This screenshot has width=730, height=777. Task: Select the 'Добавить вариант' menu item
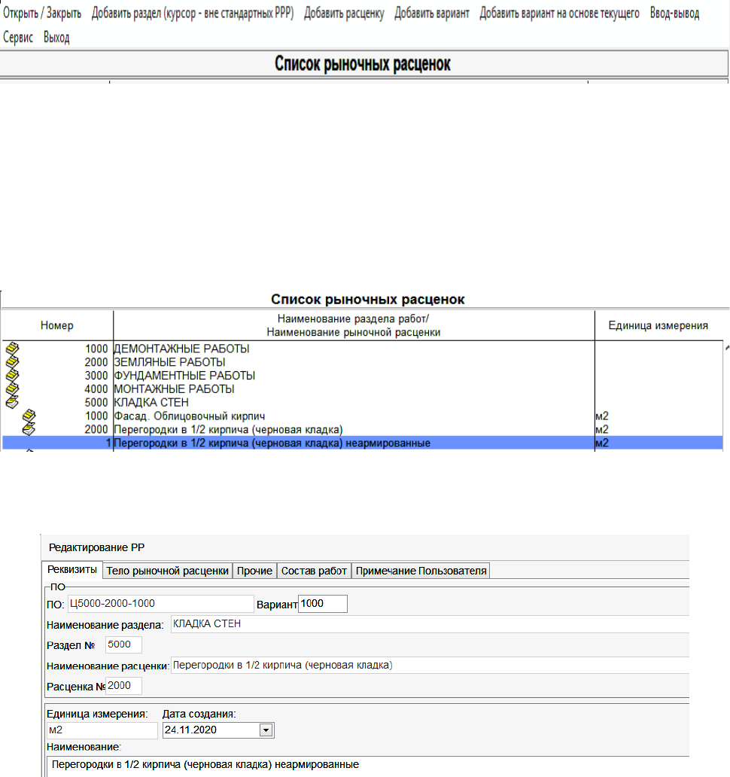coord(432,13)
